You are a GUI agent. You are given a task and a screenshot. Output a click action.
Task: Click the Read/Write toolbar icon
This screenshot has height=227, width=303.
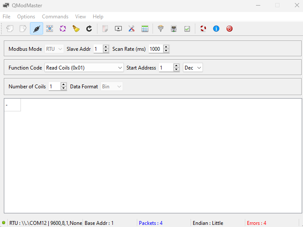[x=50, y=29]
